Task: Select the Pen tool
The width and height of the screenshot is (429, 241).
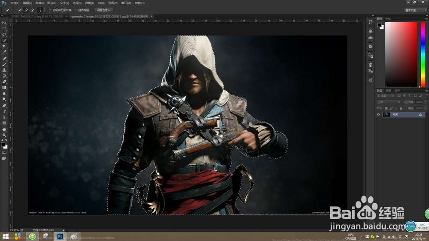Action: pos(4,106)
